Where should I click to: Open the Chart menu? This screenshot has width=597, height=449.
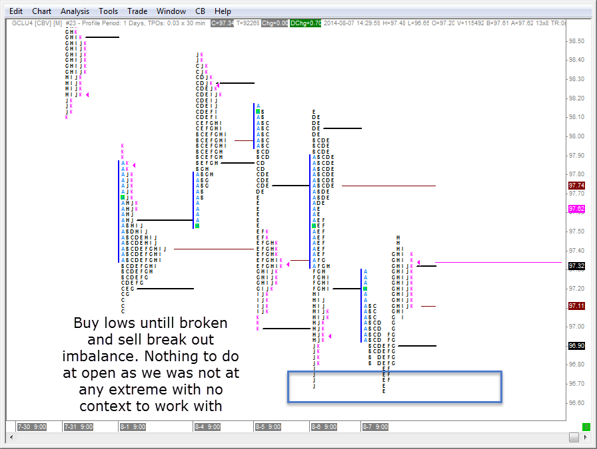pyautogui.click(x=41, y=11)
